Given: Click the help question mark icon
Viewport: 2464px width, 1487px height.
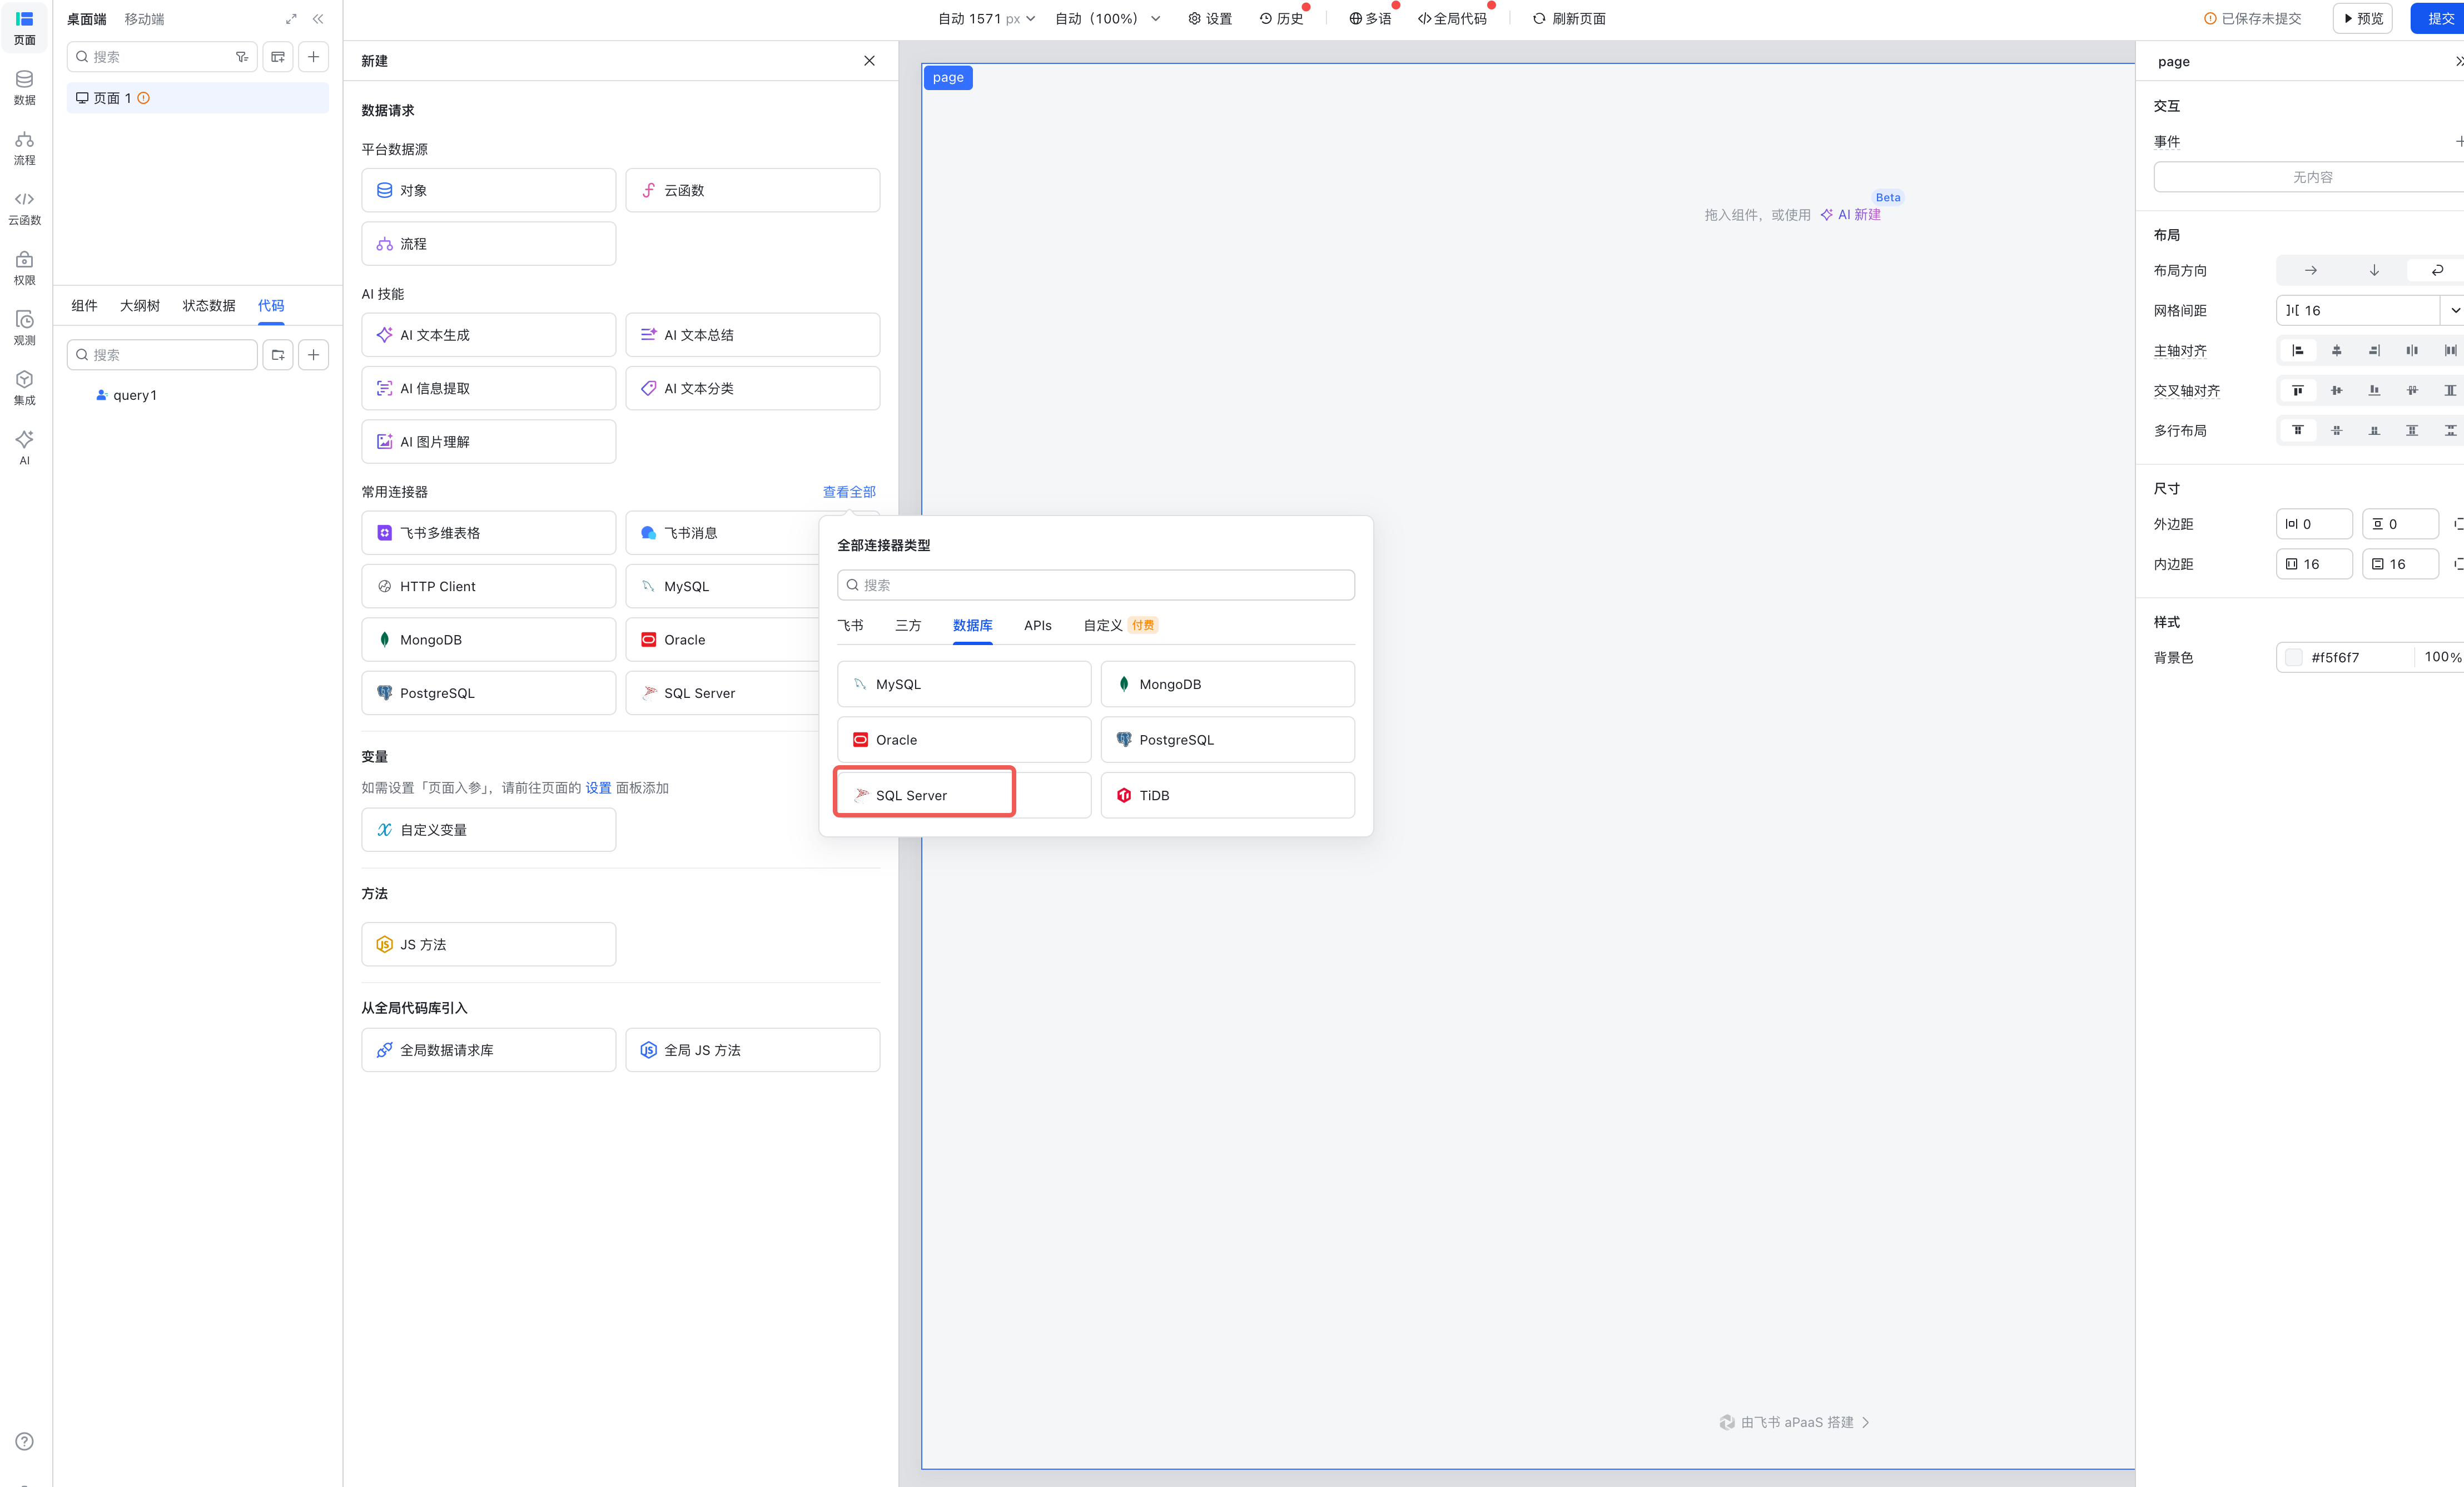Looking at the screenshot, I should (24, 1441).
